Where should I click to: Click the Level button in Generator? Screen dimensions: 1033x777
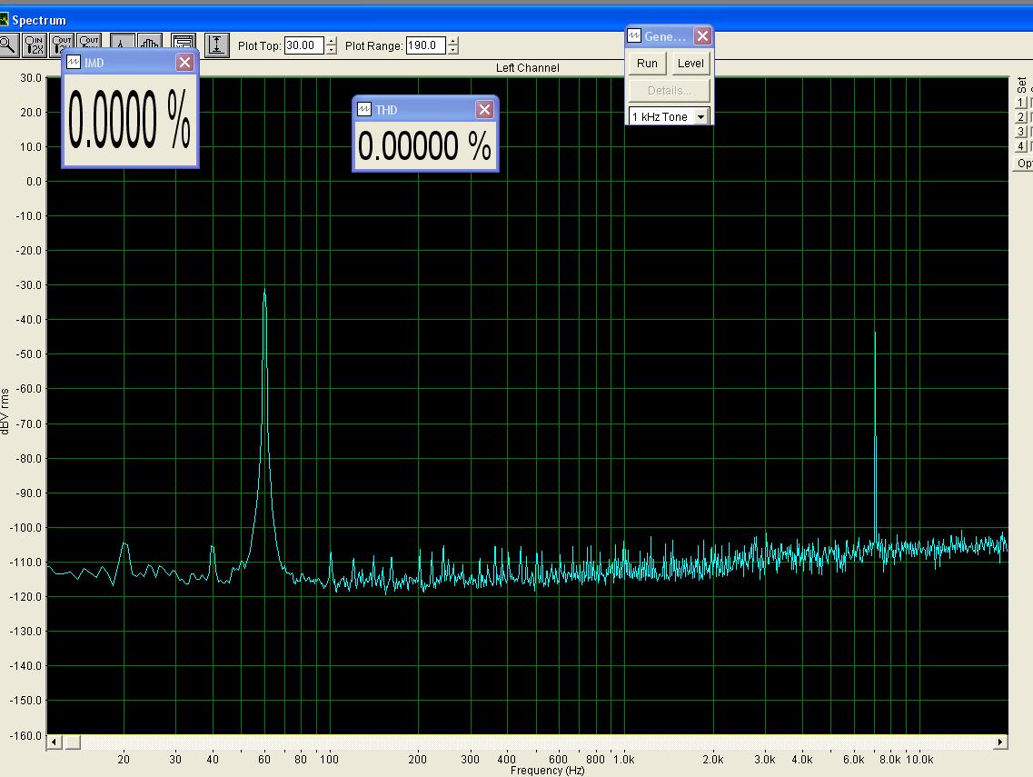(x=690, y=64)
